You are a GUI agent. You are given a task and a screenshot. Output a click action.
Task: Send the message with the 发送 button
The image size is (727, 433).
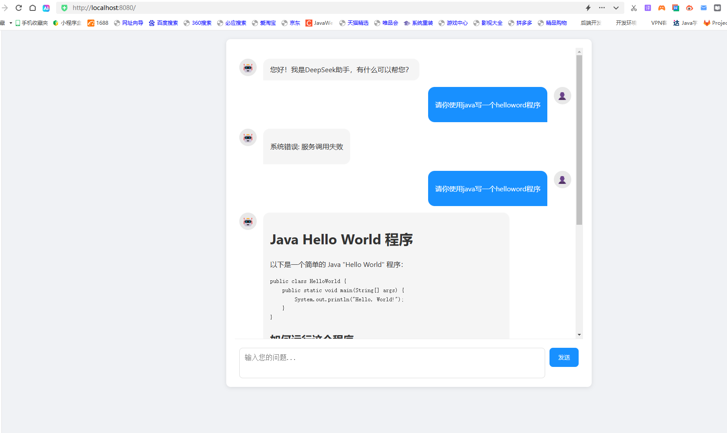(x=564, y=357)
